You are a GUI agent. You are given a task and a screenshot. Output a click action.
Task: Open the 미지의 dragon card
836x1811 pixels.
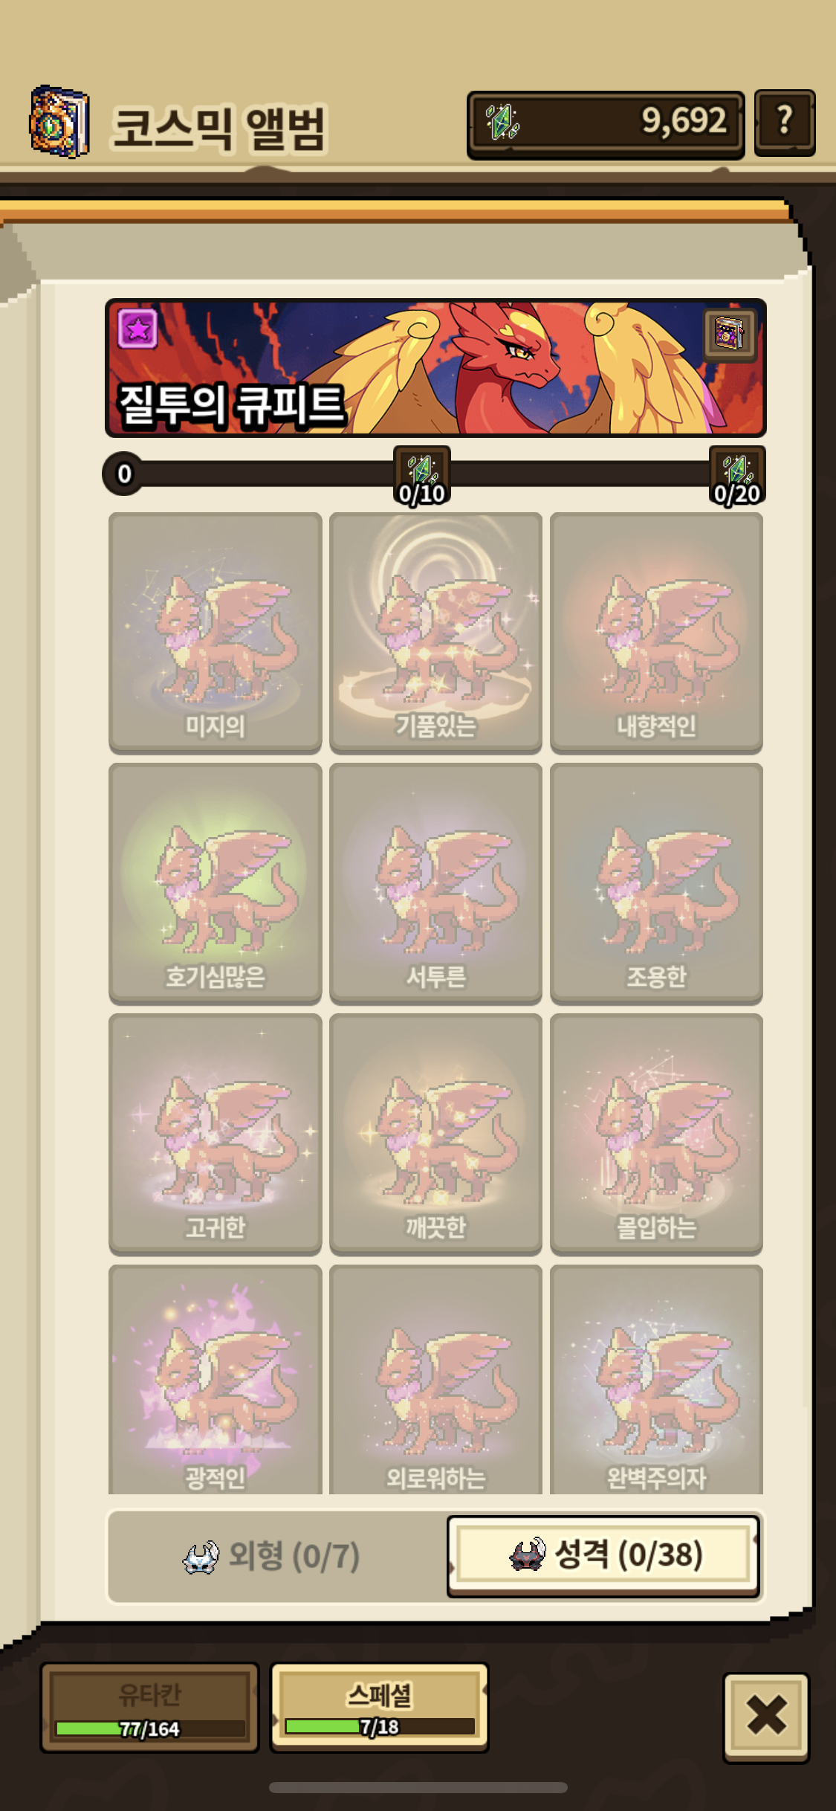[216, 633]
